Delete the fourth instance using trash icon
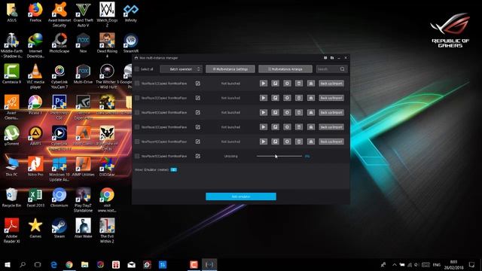 point(299,127)
